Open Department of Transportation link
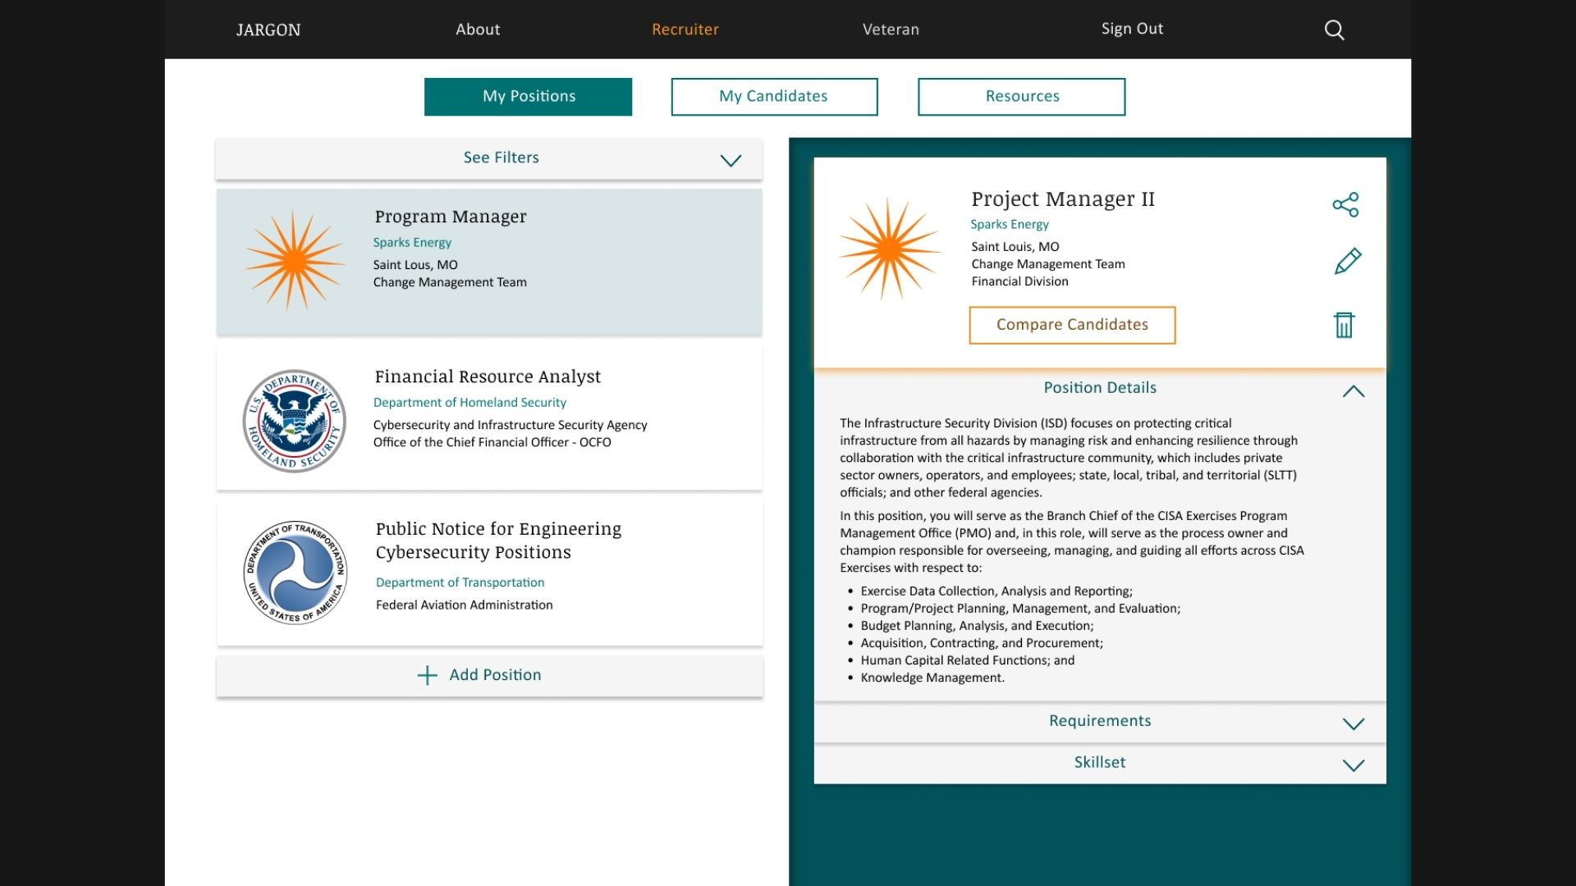Viewport: 1576px width, 886px height. 460,582
